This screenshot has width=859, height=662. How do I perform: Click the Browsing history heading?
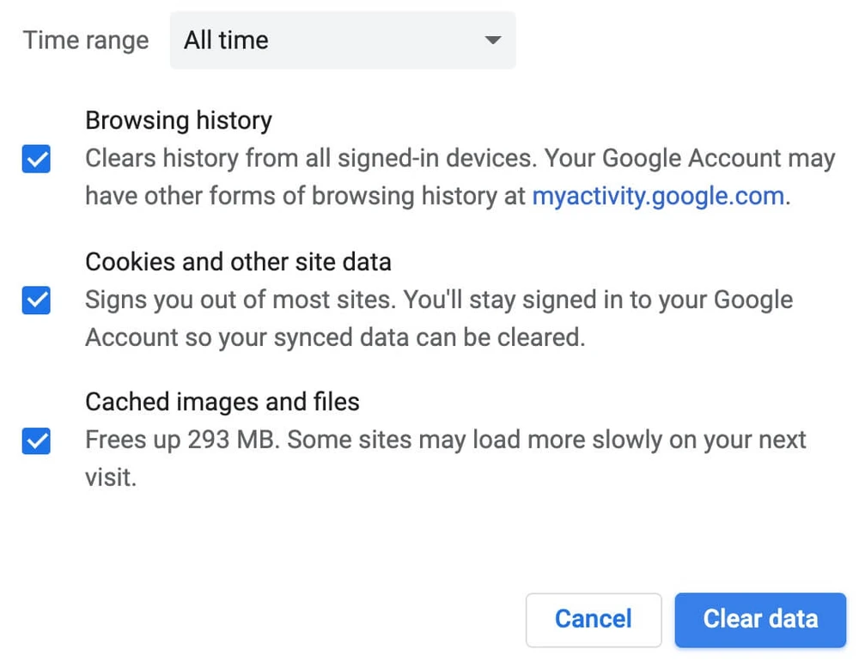tap(179, 120)
